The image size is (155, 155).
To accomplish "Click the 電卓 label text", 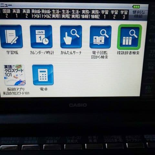I will [44, 89].
